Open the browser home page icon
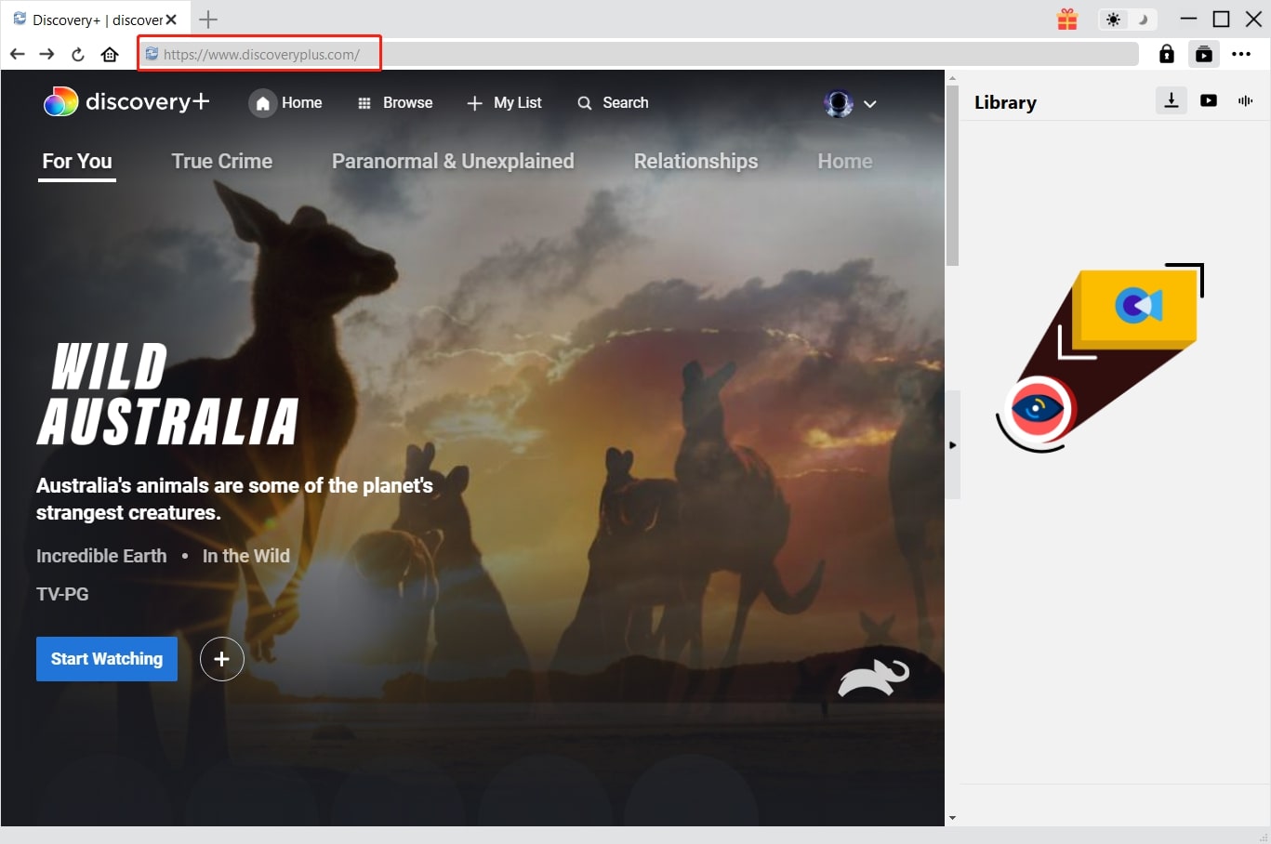The width and height of the screenshot is (1271, 844). 110,54
